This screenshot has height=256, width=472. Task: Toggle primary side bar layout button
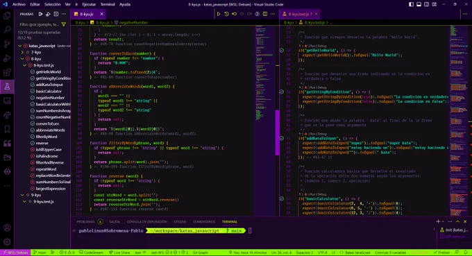[x=411, y=4]
